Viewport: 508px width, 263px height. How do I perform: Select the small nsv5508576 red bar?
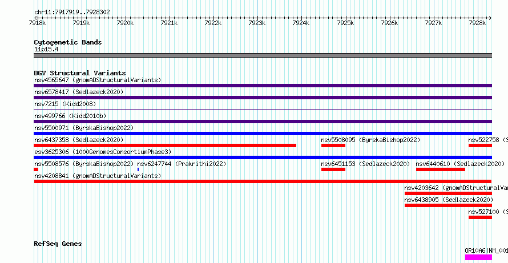(x=36, y=169)
